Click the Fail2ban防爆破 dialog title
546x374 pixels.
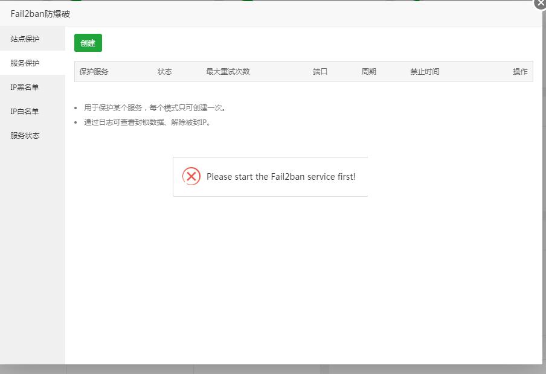point(40,14)
